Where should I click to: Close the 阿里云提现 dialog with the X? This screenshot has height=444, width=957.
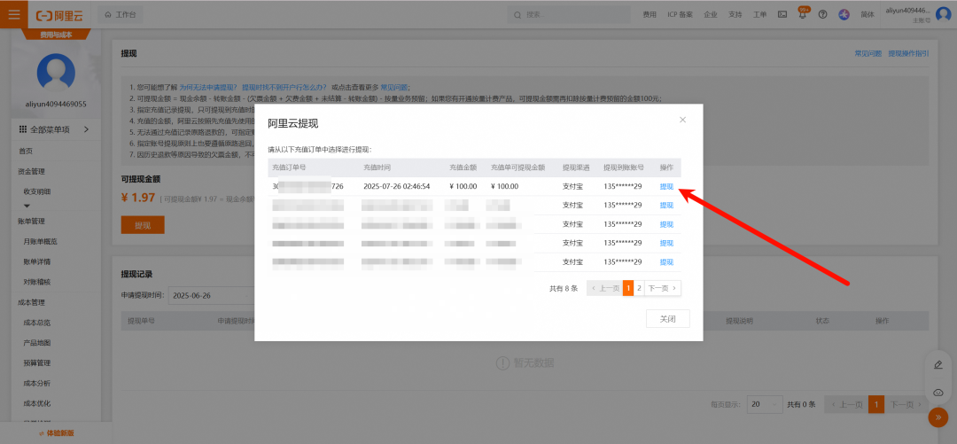click(x=682, y=120)
